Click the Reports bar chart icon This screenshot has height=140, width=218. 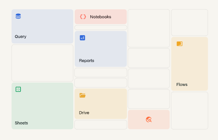83,38
